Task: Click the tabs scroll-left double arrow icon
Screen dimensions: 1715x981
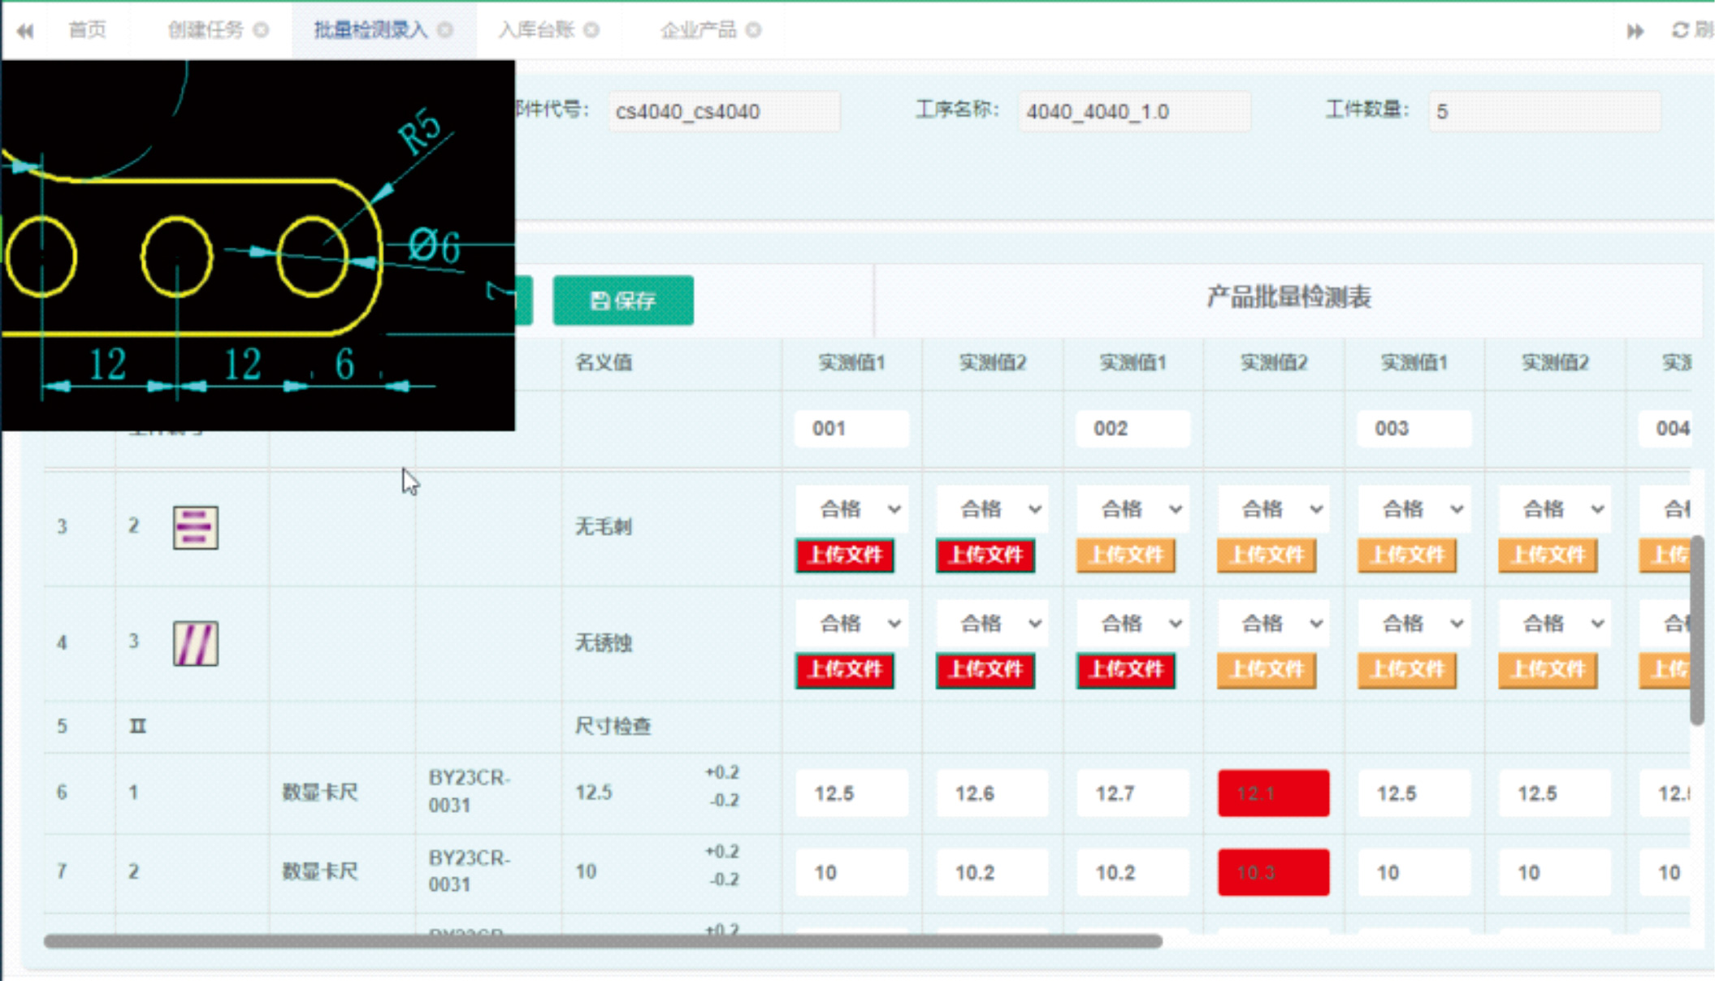Action: pyautogui.click(x=25, y=31)
